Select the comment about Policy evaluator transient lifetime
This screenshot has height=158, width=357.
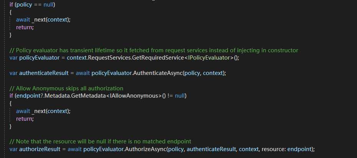(x=154, y=50)
